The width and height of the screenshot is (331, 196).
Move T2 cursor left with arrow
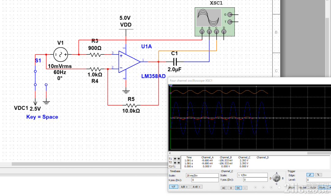click(x=175, y=163)
